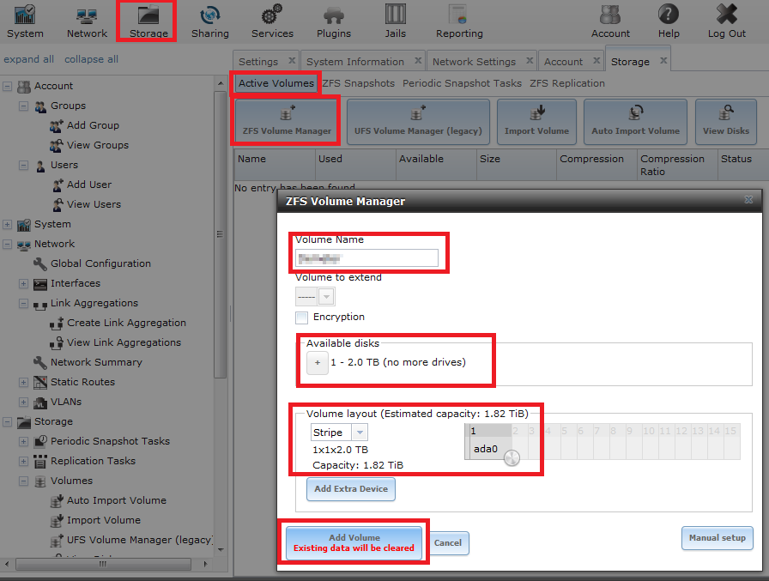
Task: Open the Account toolbar icon
Action: point(610,21)
